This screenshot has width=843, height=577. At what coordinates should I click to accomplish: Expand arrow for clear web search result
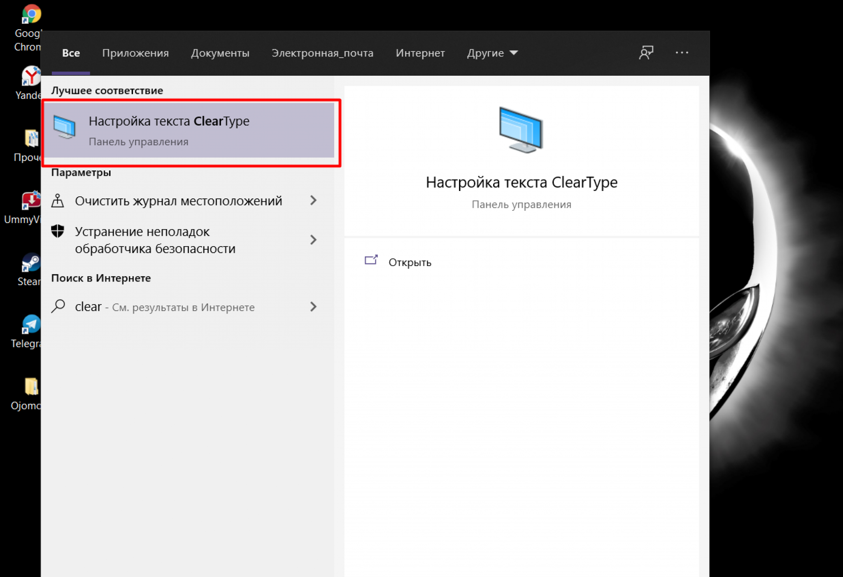coord(313,307)
